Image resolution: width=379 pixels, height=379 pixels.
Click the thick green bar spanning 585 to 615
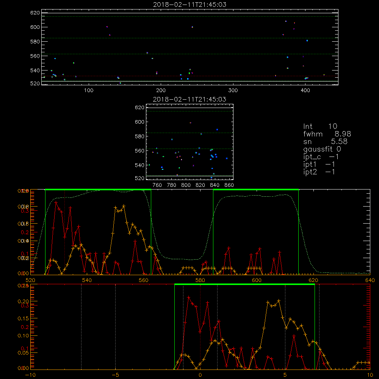pos(256,189)
